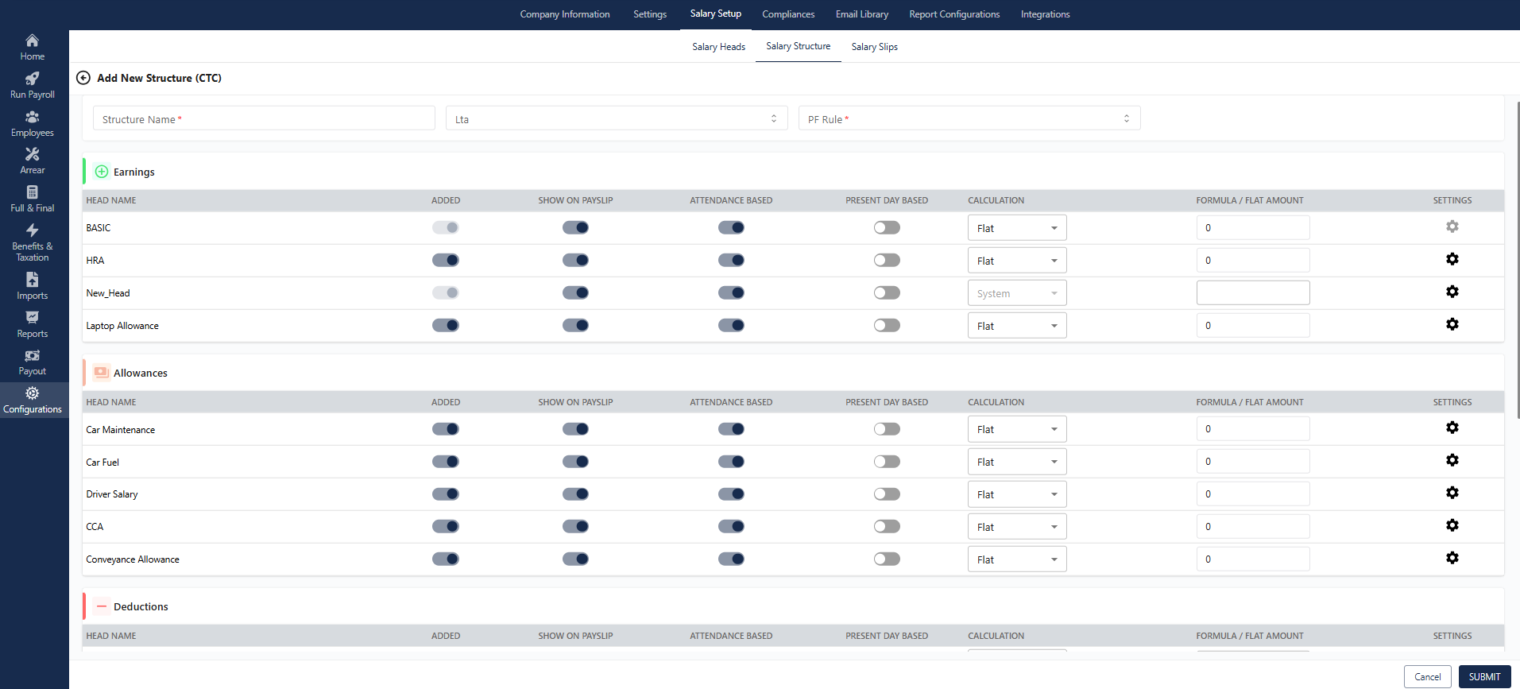The width and height of the screenshot is (1520, 689).
Task: Open Benefits & Taxation lightning icon
Action: (32, 230)
